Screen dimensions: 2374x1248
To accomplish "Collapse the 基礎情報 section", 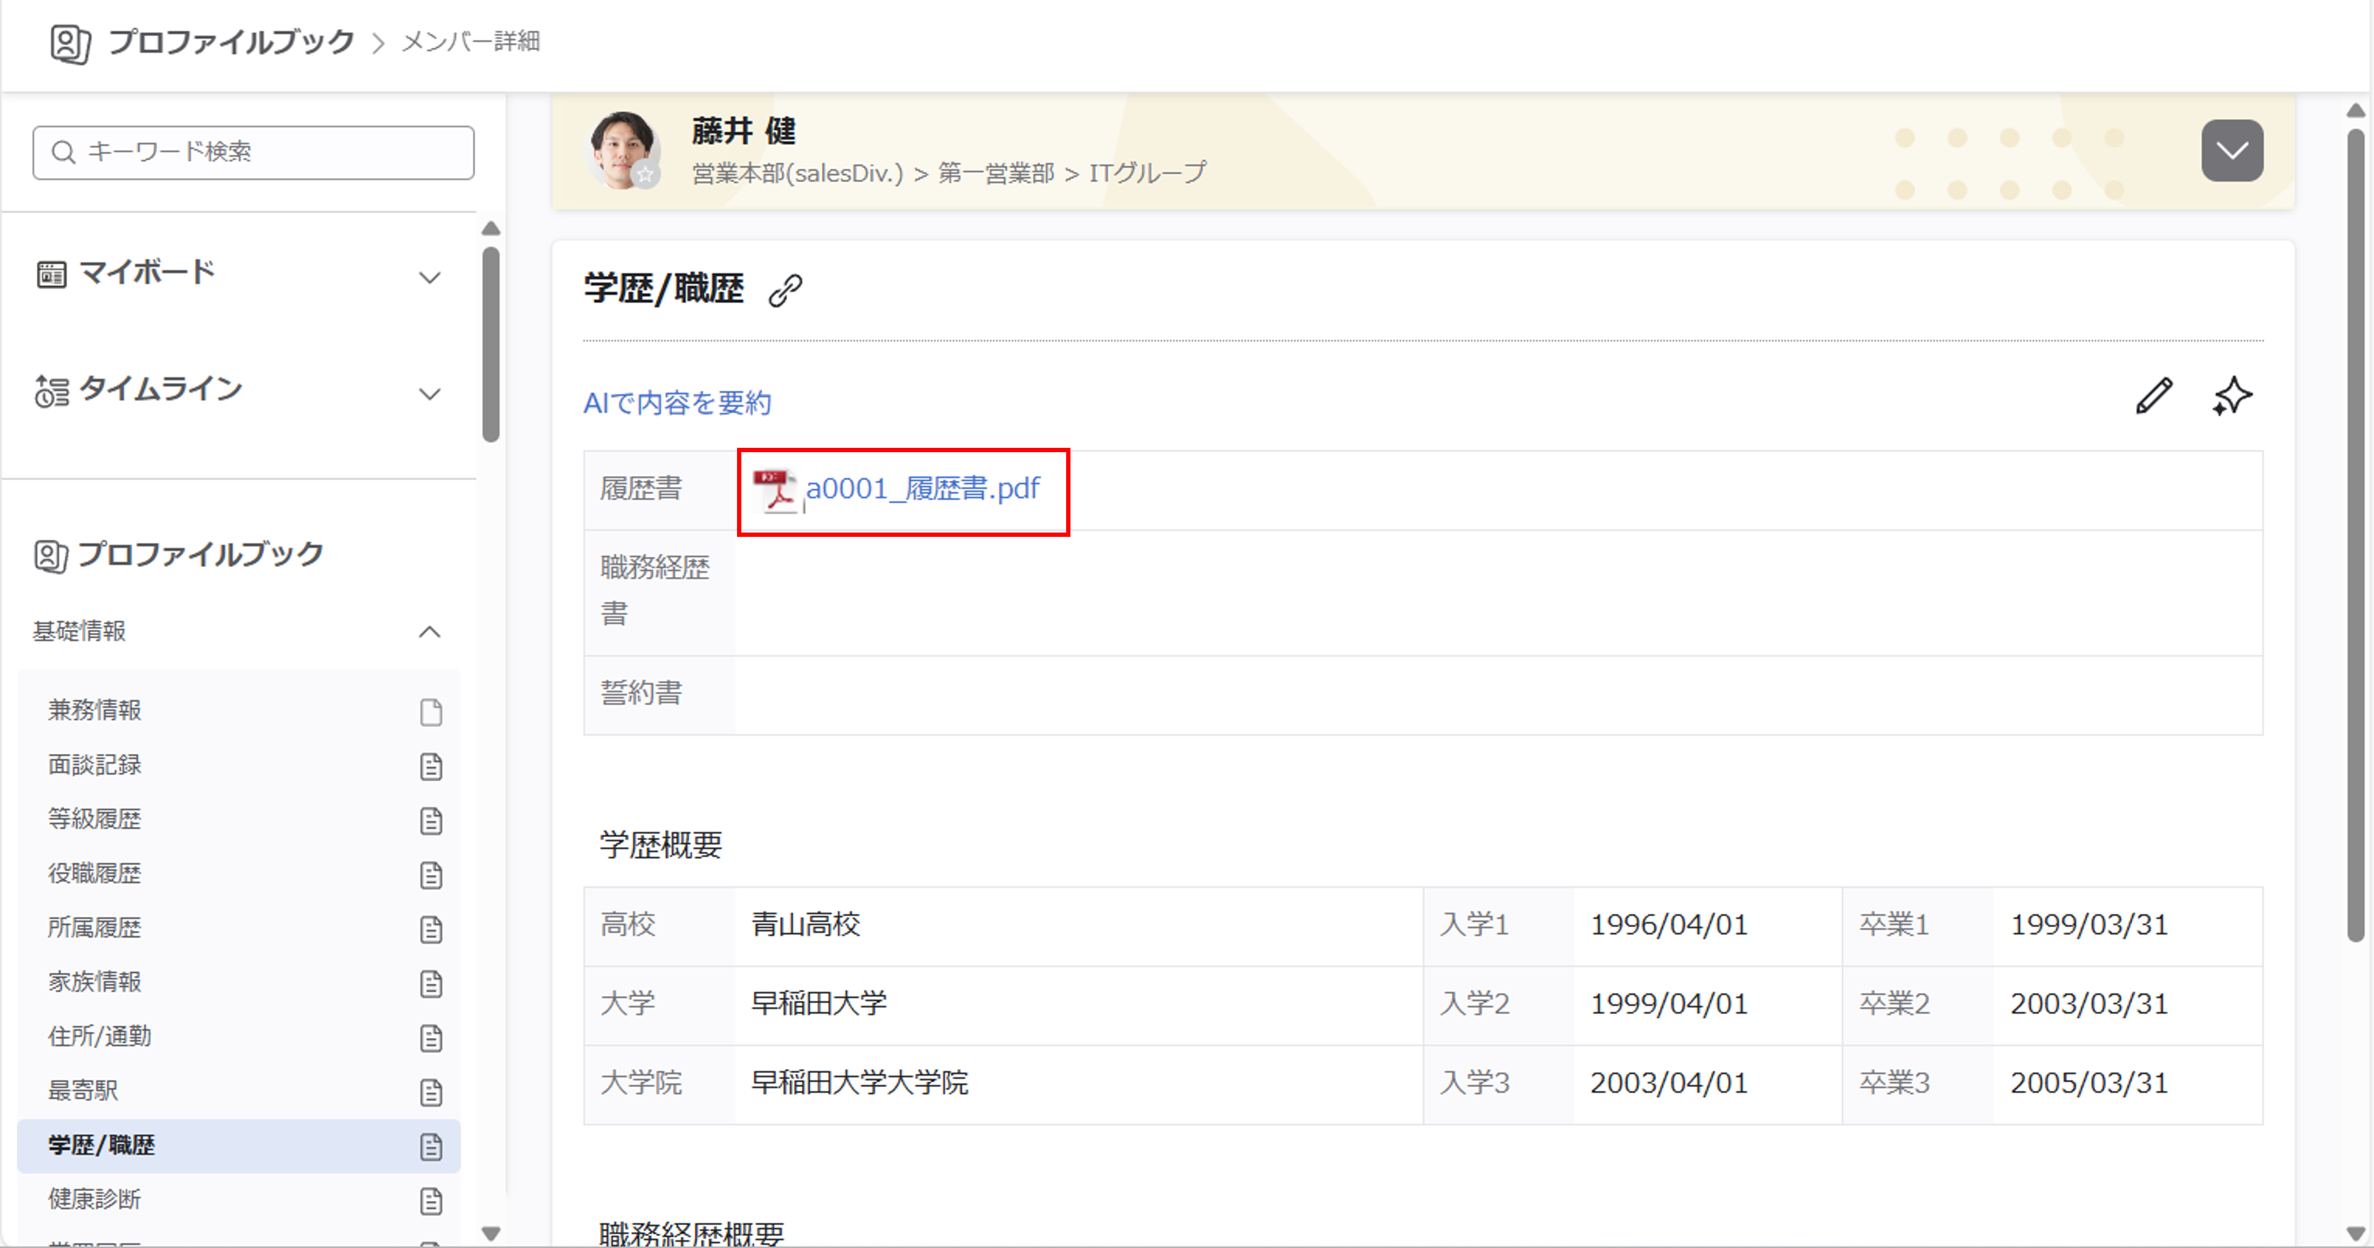I will 429,631.
